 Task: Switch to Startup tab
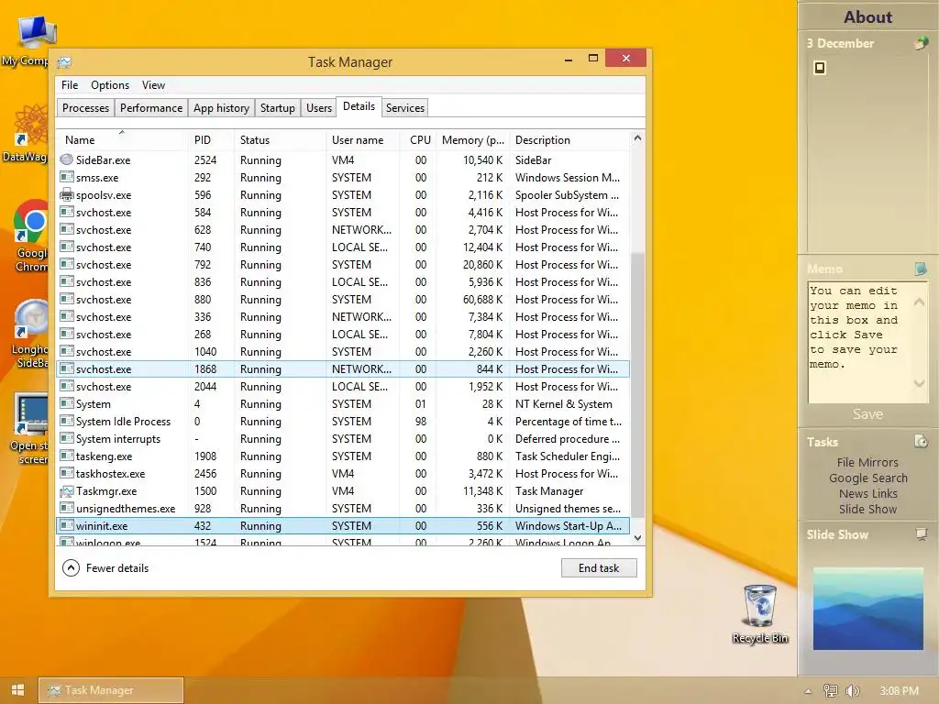277,108
